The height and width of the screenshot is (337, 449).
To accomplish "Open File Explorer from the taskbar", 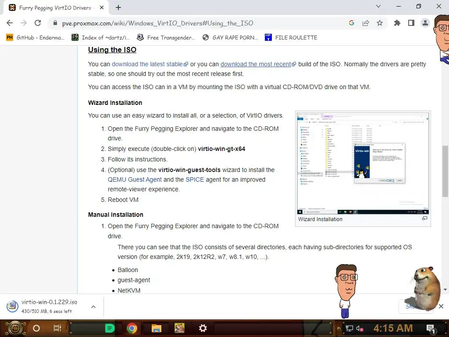I will (157, 328).
